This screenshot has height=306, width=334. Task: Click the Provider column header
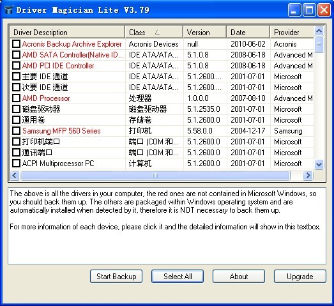pyautogui.click(x=292, y=32)
